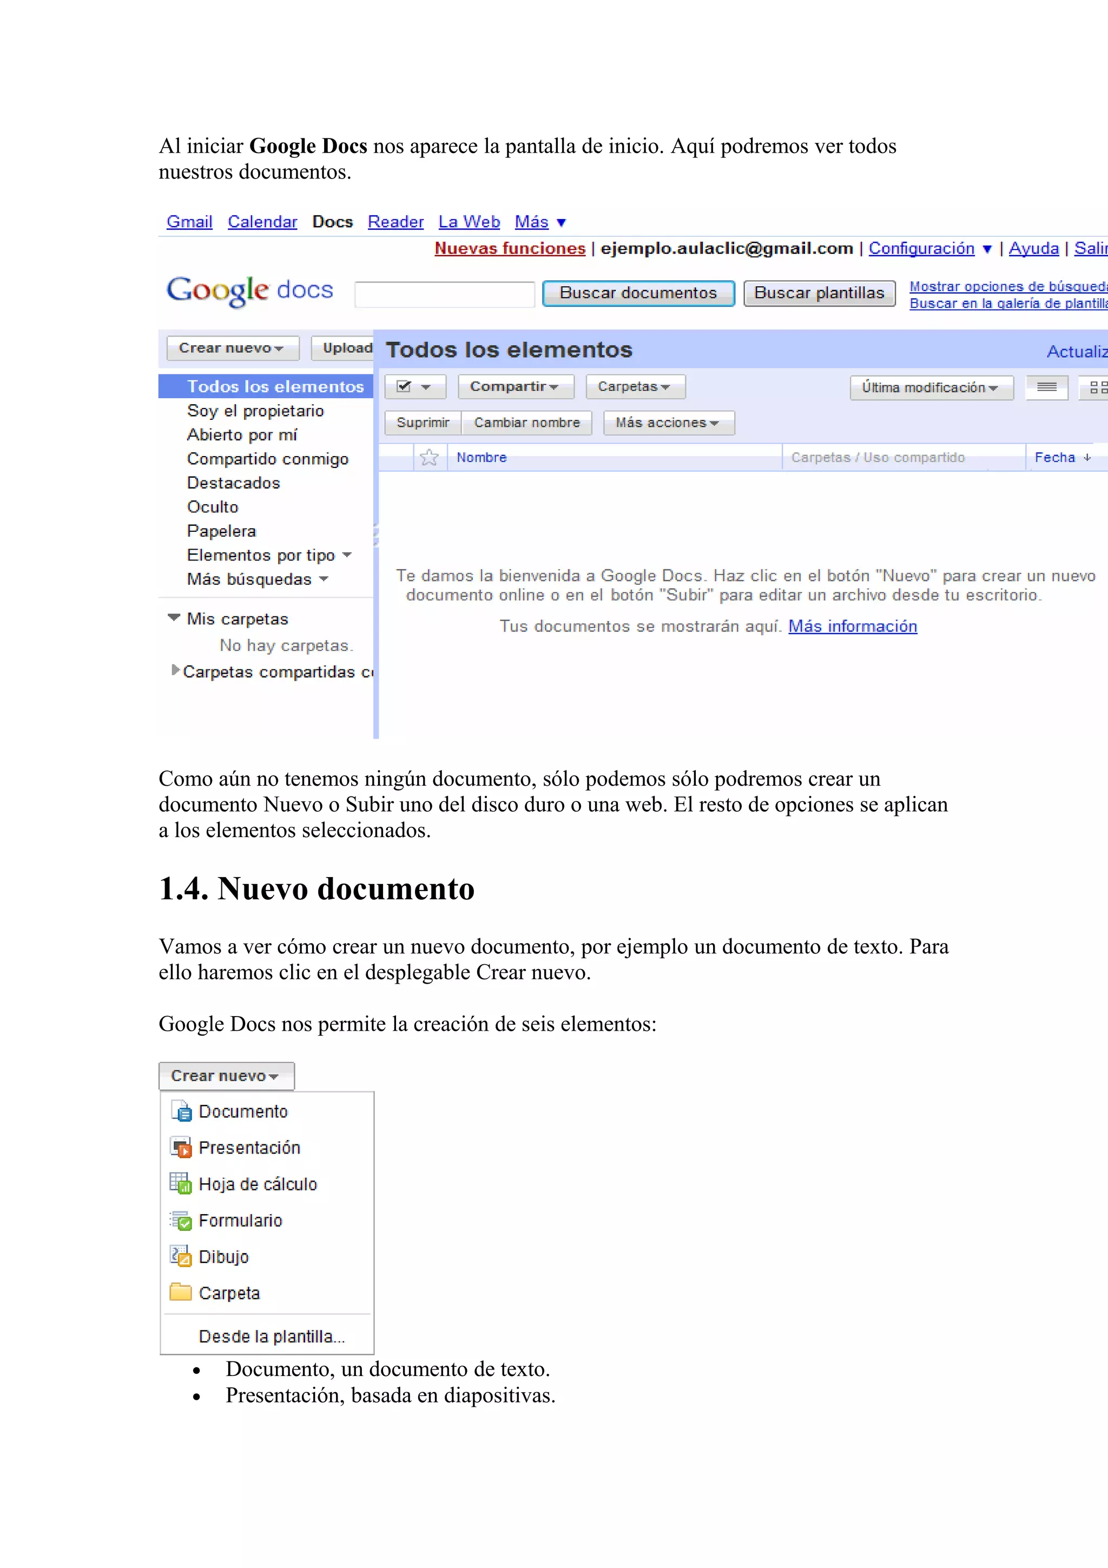Viewport: 1108px width, 1568px height.
Task: Click the Actualizar link
Action: pyautogui.click(x=1077, y=352)
